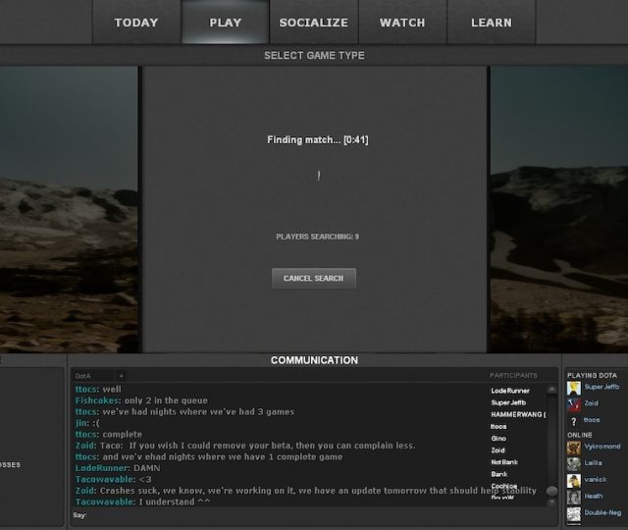Click Vykromond's avatar in Online list

pos(574,448)
